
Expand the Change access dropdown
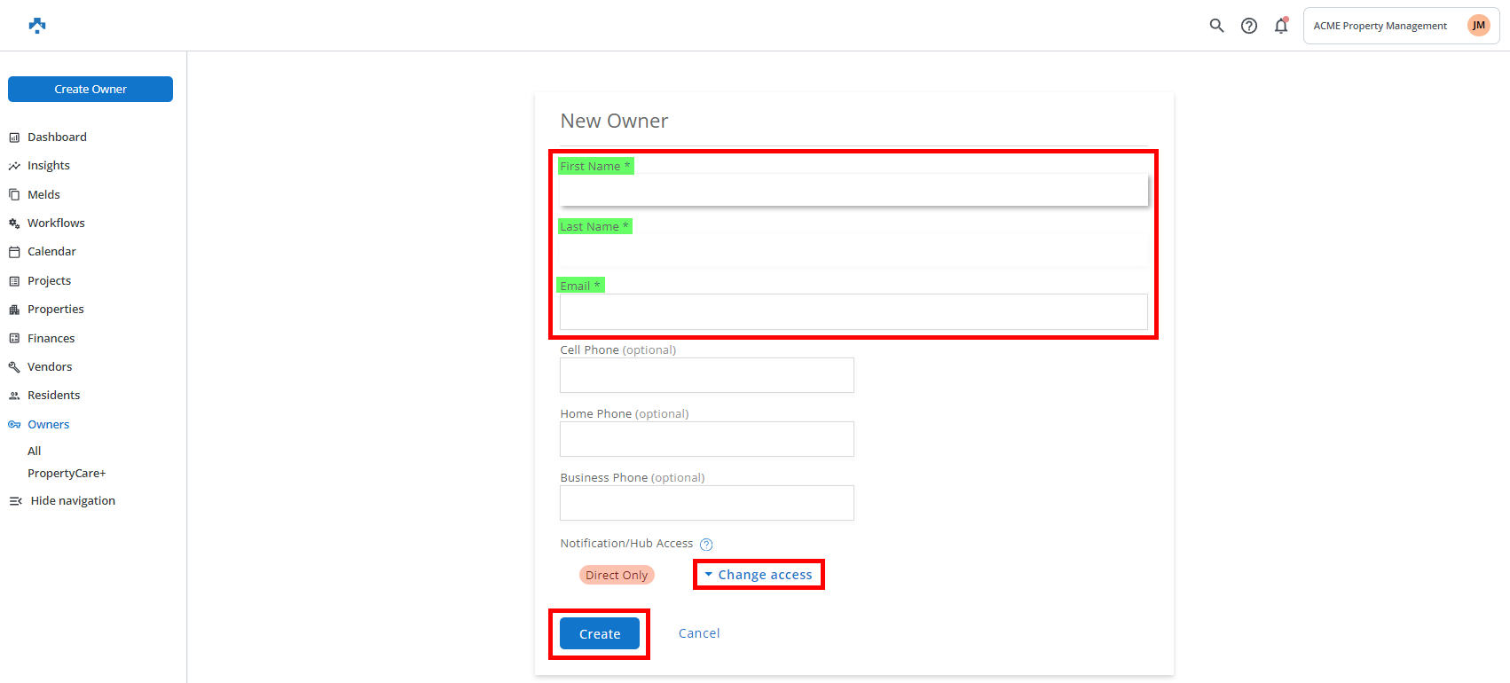coord(759,575)
